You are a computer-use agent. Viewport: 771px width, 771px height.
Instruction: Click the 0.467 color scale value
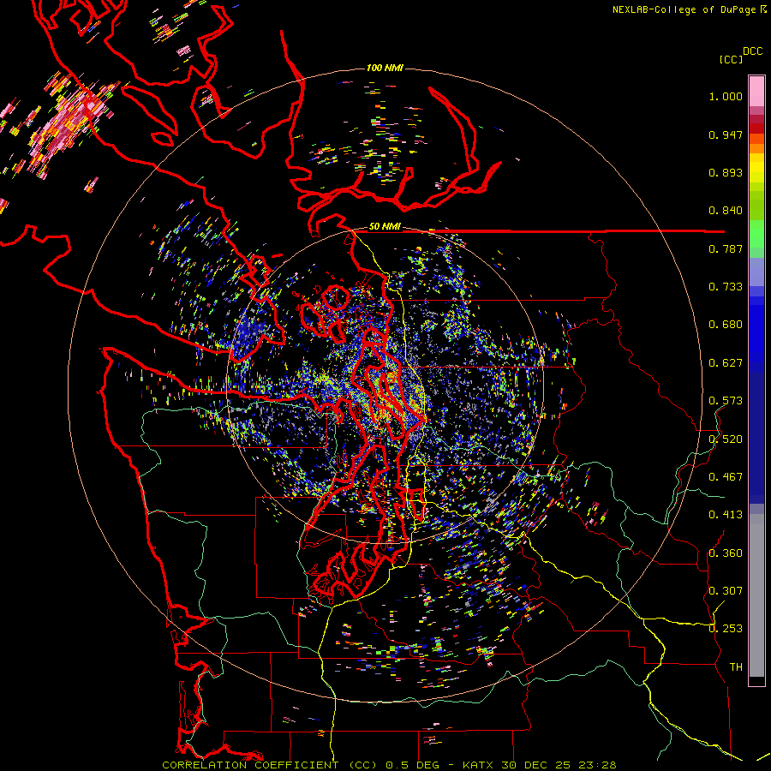coord(726,477)
